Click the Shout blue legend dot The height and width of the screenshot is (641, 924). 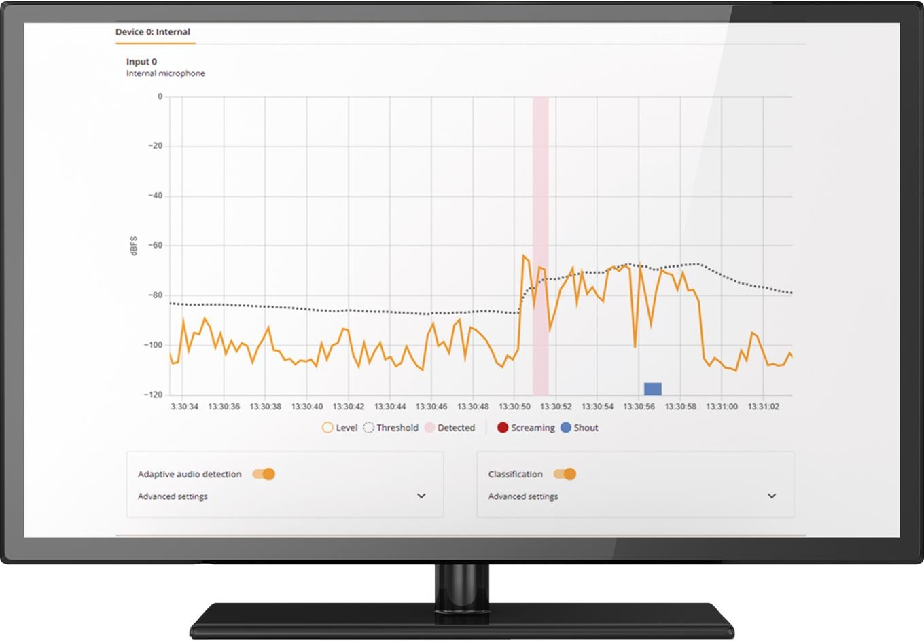[x=566, y=428]
